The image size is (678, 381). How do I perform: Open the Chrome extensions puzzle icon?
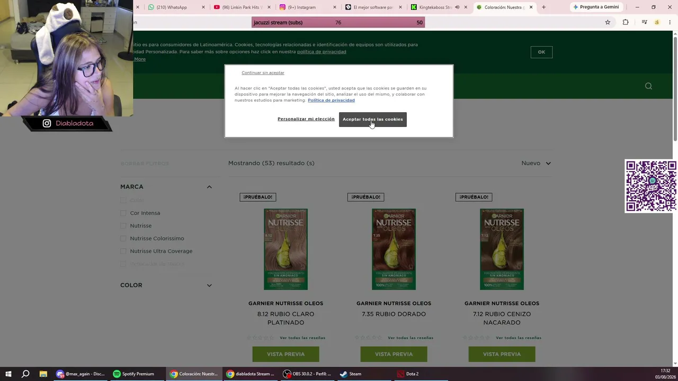(x=626, y=22)
